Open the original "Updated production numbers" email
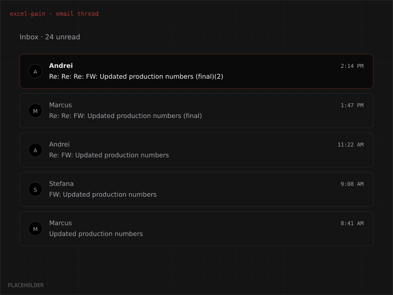This screenshot has width=393, height=295. point(196,229)
